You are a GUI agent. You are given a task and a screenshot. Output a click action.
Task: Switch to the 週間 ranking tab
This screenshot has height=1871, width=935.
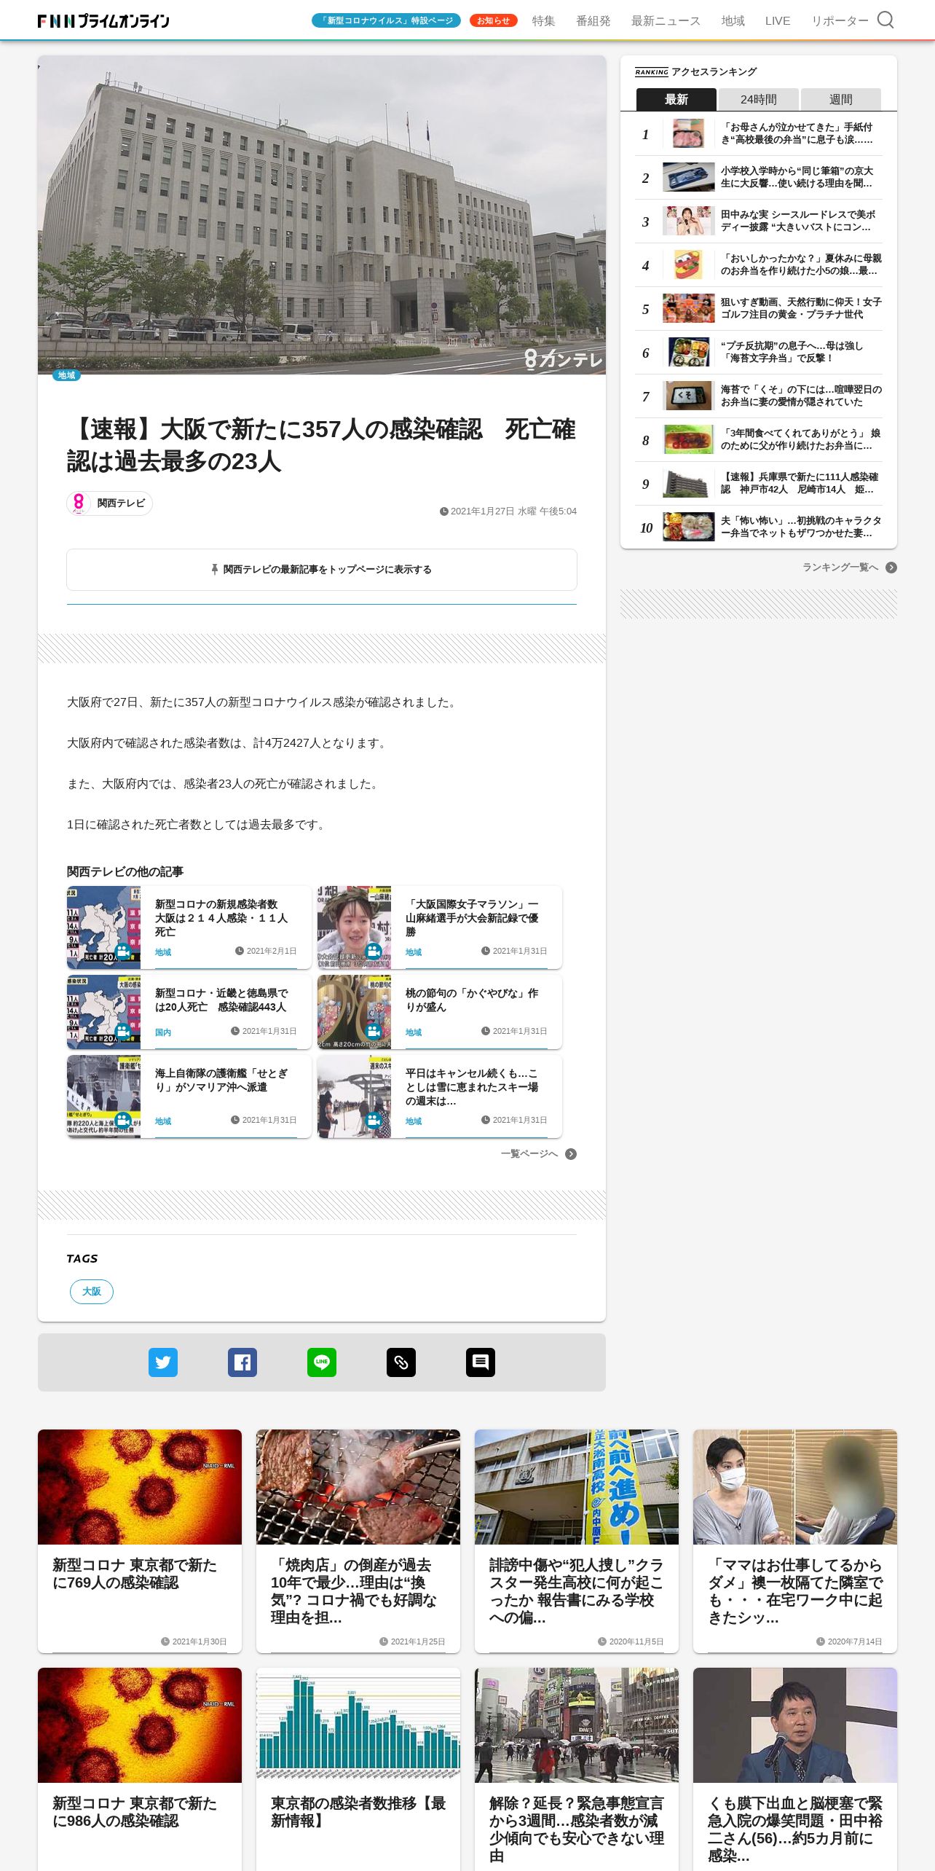(841, 99)
